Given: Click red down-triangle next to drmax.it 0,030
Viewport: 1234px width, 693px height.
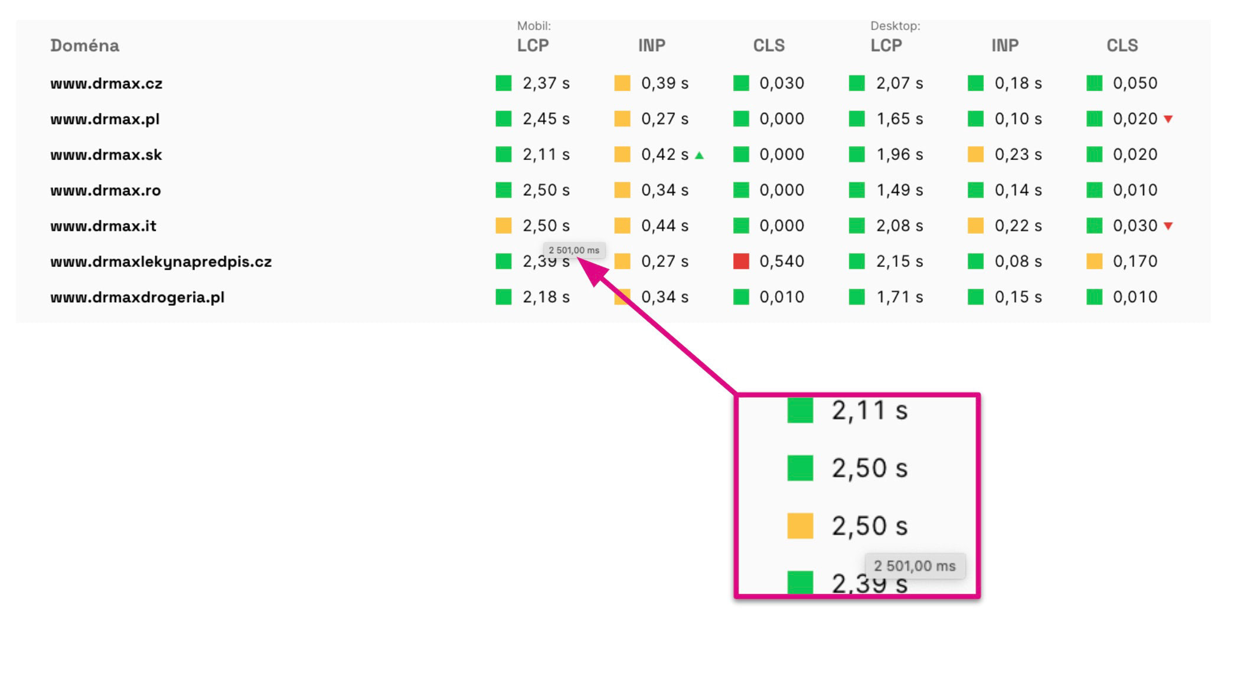Looking at the screenshot, I should 1168,226.
